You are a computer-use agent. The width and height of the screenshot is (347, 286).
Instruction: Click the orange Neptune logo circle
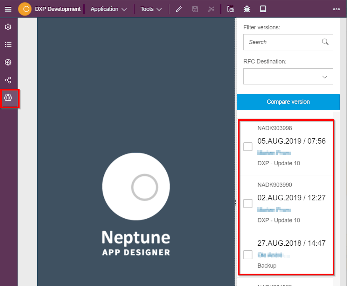click(x=25, y=9)
